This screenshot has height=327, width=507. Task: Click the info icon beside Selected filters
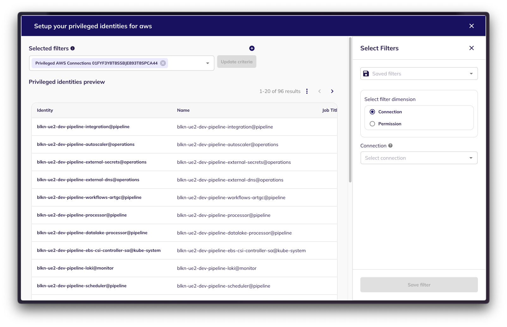73,48
